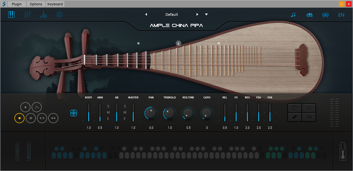Toggle S between AB and MASTER sliders
Viewport: 353px width, 171px height.
tap(125, 106)
